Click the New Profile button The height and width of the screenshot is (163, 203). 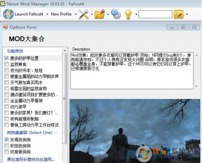click(x=61, y=14)
